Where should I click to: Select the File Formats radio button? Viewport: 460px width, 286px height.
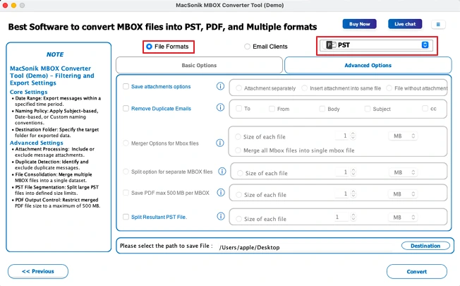point(149,47)
